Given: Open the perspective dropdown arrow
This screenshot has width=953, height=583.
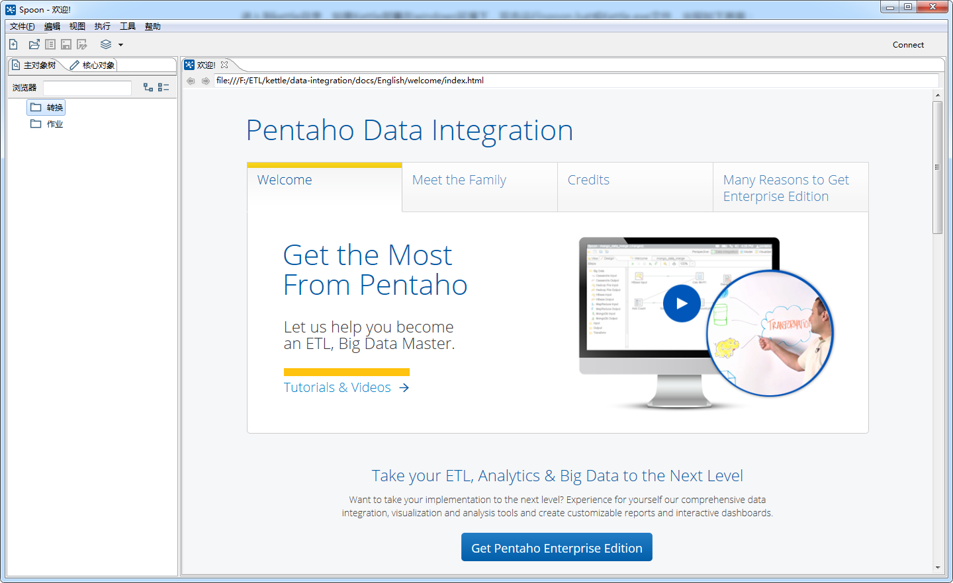Looking at the screenshot, I should point(120,45).
